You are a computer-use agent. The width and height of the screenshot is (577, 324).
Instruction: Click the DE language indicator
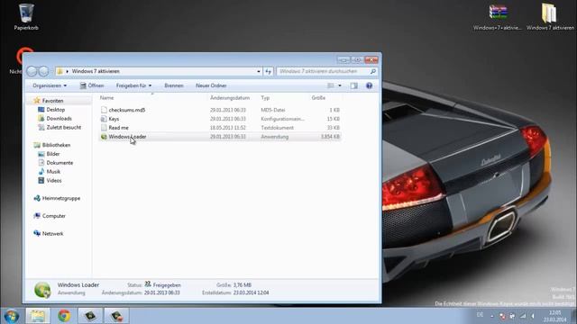[x=480, y=315]
